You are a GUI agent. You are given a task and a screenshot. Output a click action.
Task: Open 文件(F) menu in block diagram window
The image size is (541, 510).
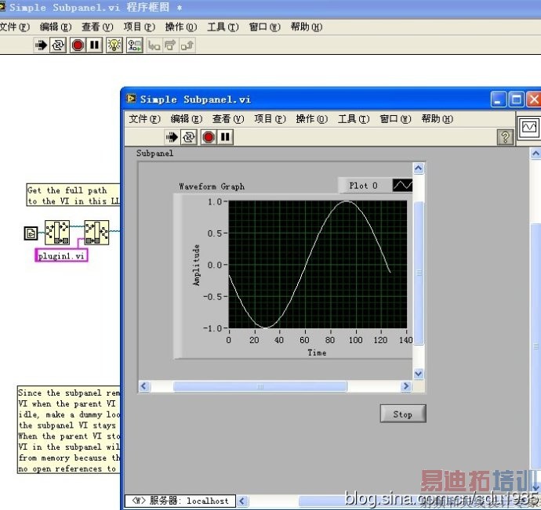point(14,27)
